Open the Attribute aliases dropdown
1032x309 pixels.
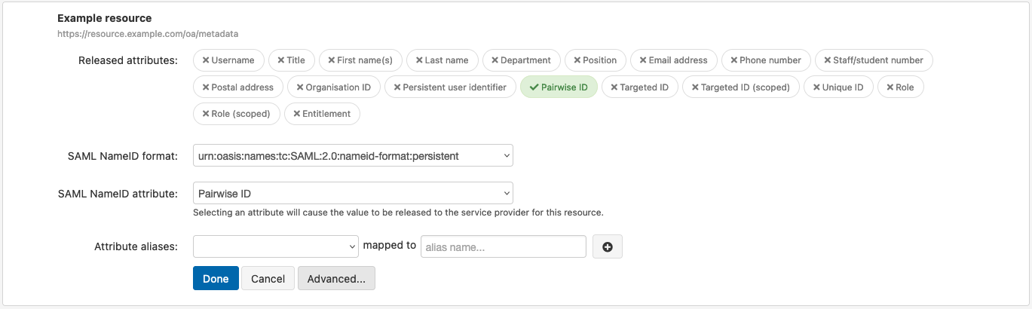(276, 246)
